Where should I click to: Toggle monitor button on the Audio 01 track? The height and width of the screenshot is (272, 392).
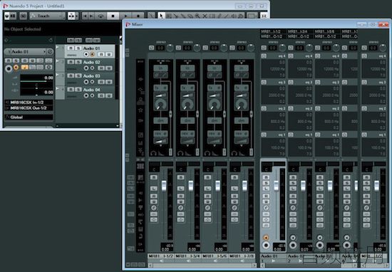coord(93,54)
